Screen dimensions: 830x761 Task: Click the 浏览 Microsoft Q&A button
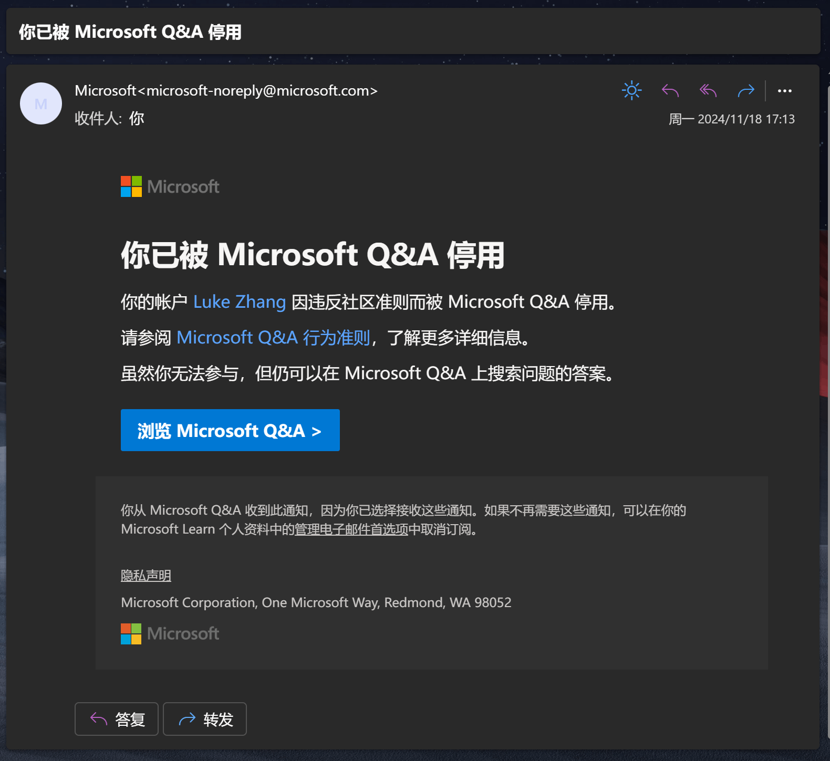point(230,430)
